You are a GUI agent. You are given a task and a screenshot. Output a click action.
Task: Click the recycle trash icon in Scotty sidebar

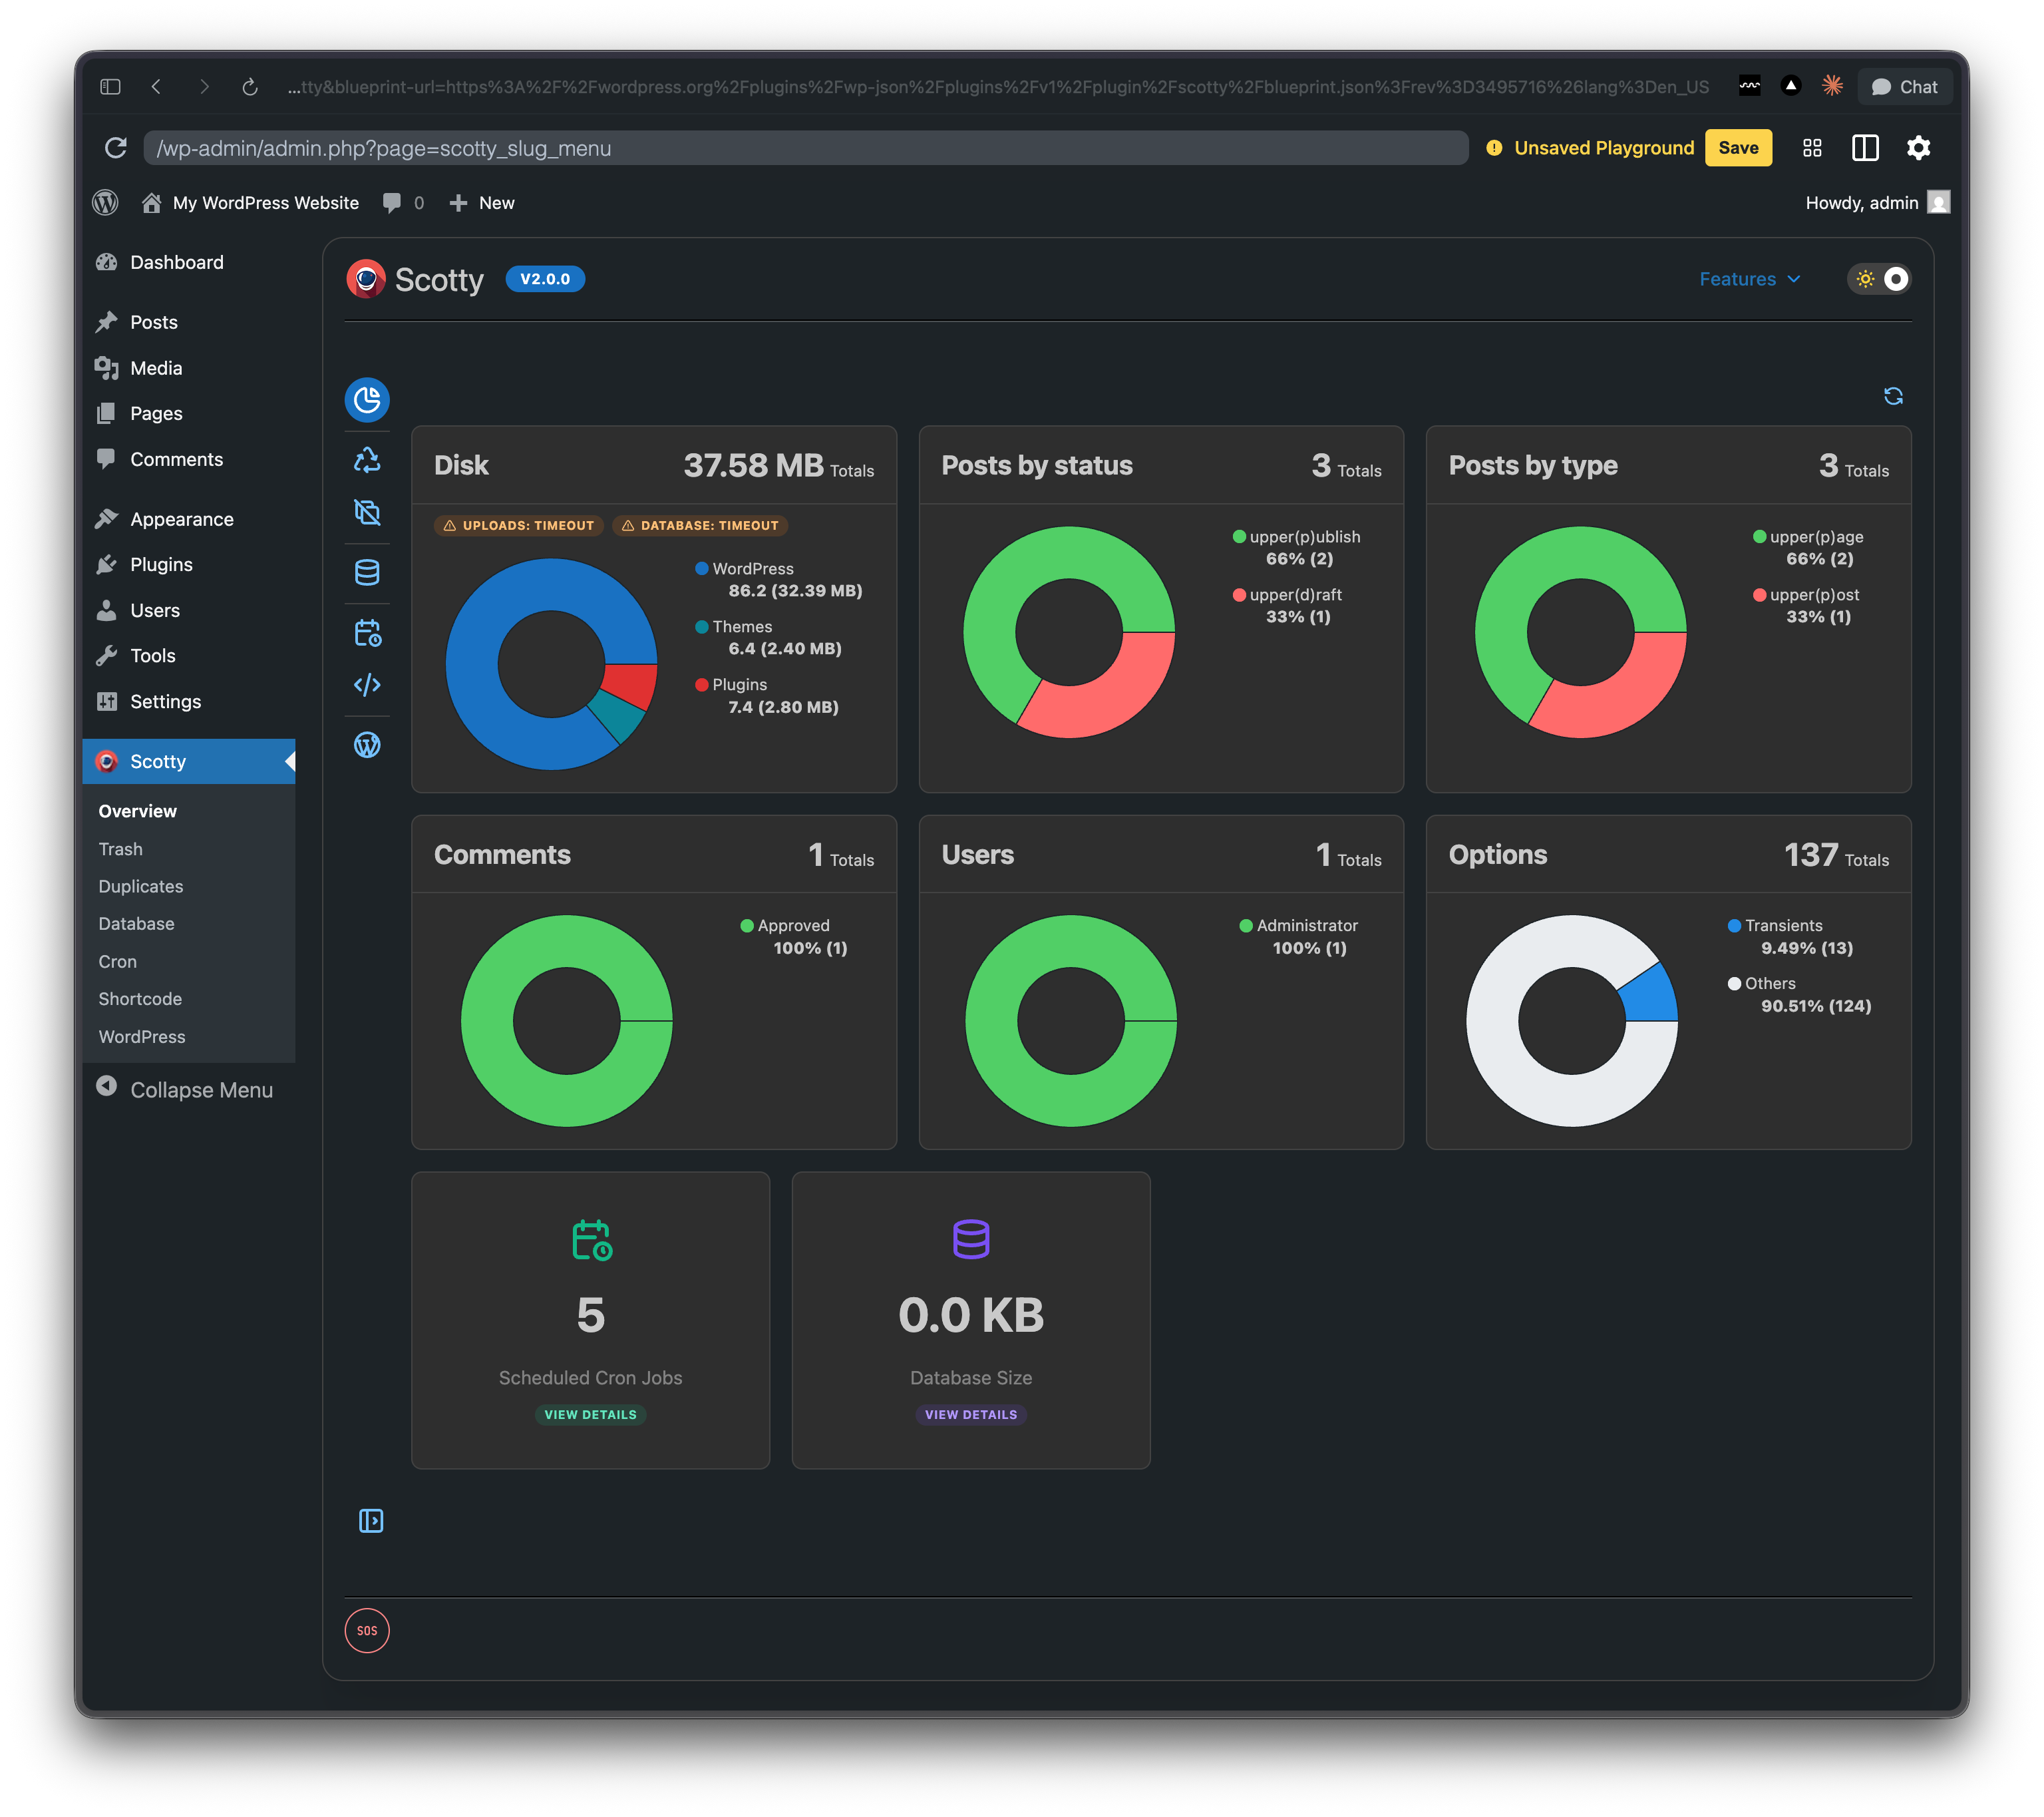pyautogui.click(x=367, y=461)
